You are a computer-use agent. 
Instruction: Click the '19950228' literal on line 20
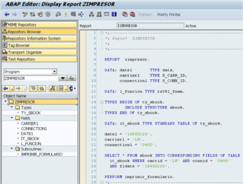[x=137, y=134]
